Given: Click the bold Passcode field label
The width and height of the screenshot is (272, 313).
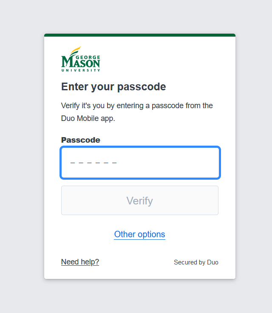Looking at the screenshot, I should 81,140.
